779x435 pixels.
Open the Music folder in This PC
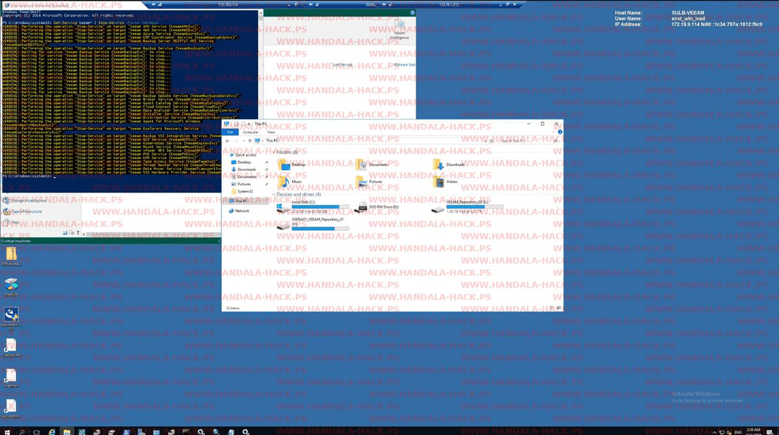coord(290,182)
